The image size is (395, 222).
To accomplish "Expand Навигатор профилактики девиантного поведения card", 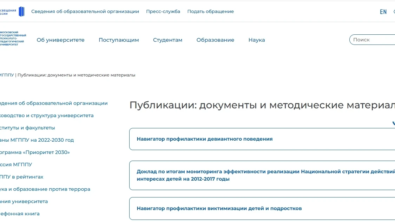I will tap(262, 139).
